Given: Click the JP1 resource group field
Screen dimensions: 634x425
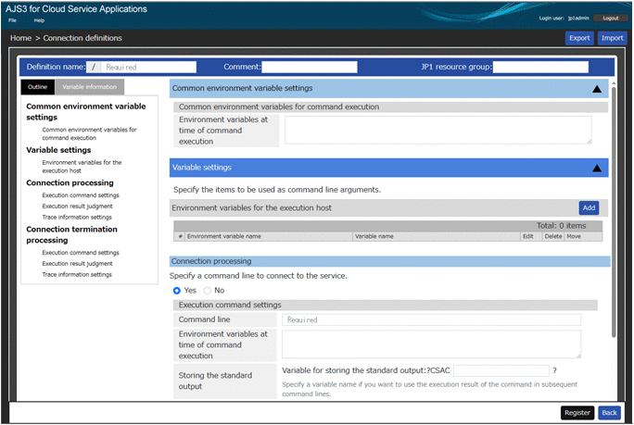Looking at the screenshot, I should point(540,68).
